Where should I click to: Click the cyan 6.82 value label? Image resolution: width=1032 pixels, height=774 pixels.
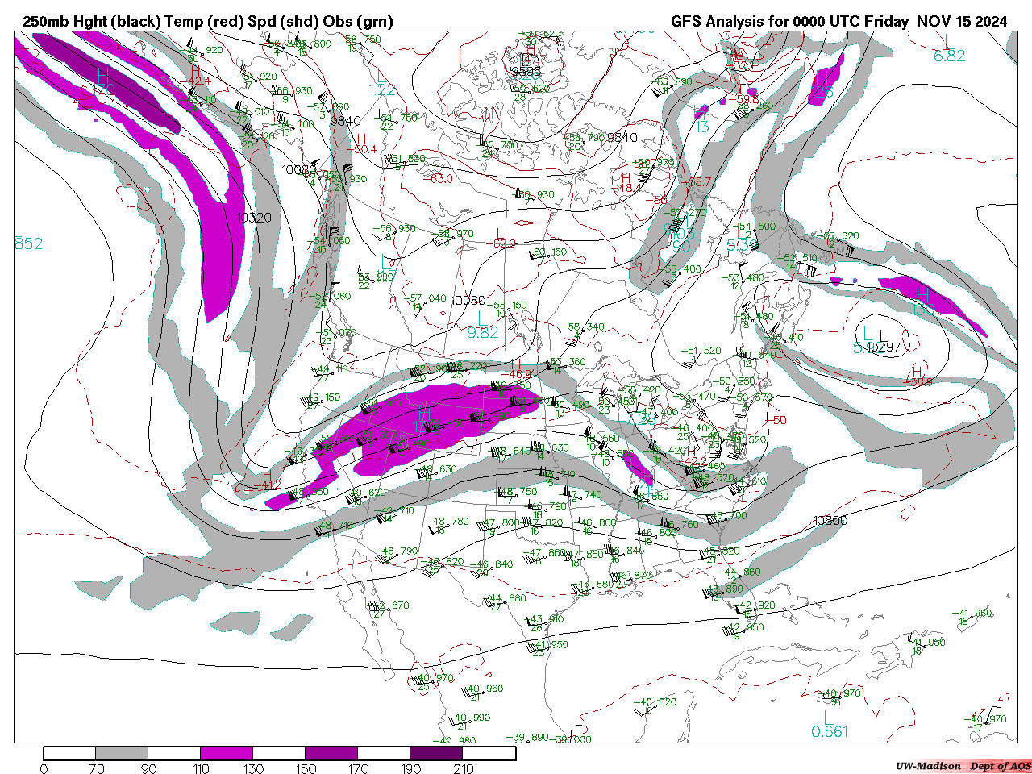tap(949, 56)
